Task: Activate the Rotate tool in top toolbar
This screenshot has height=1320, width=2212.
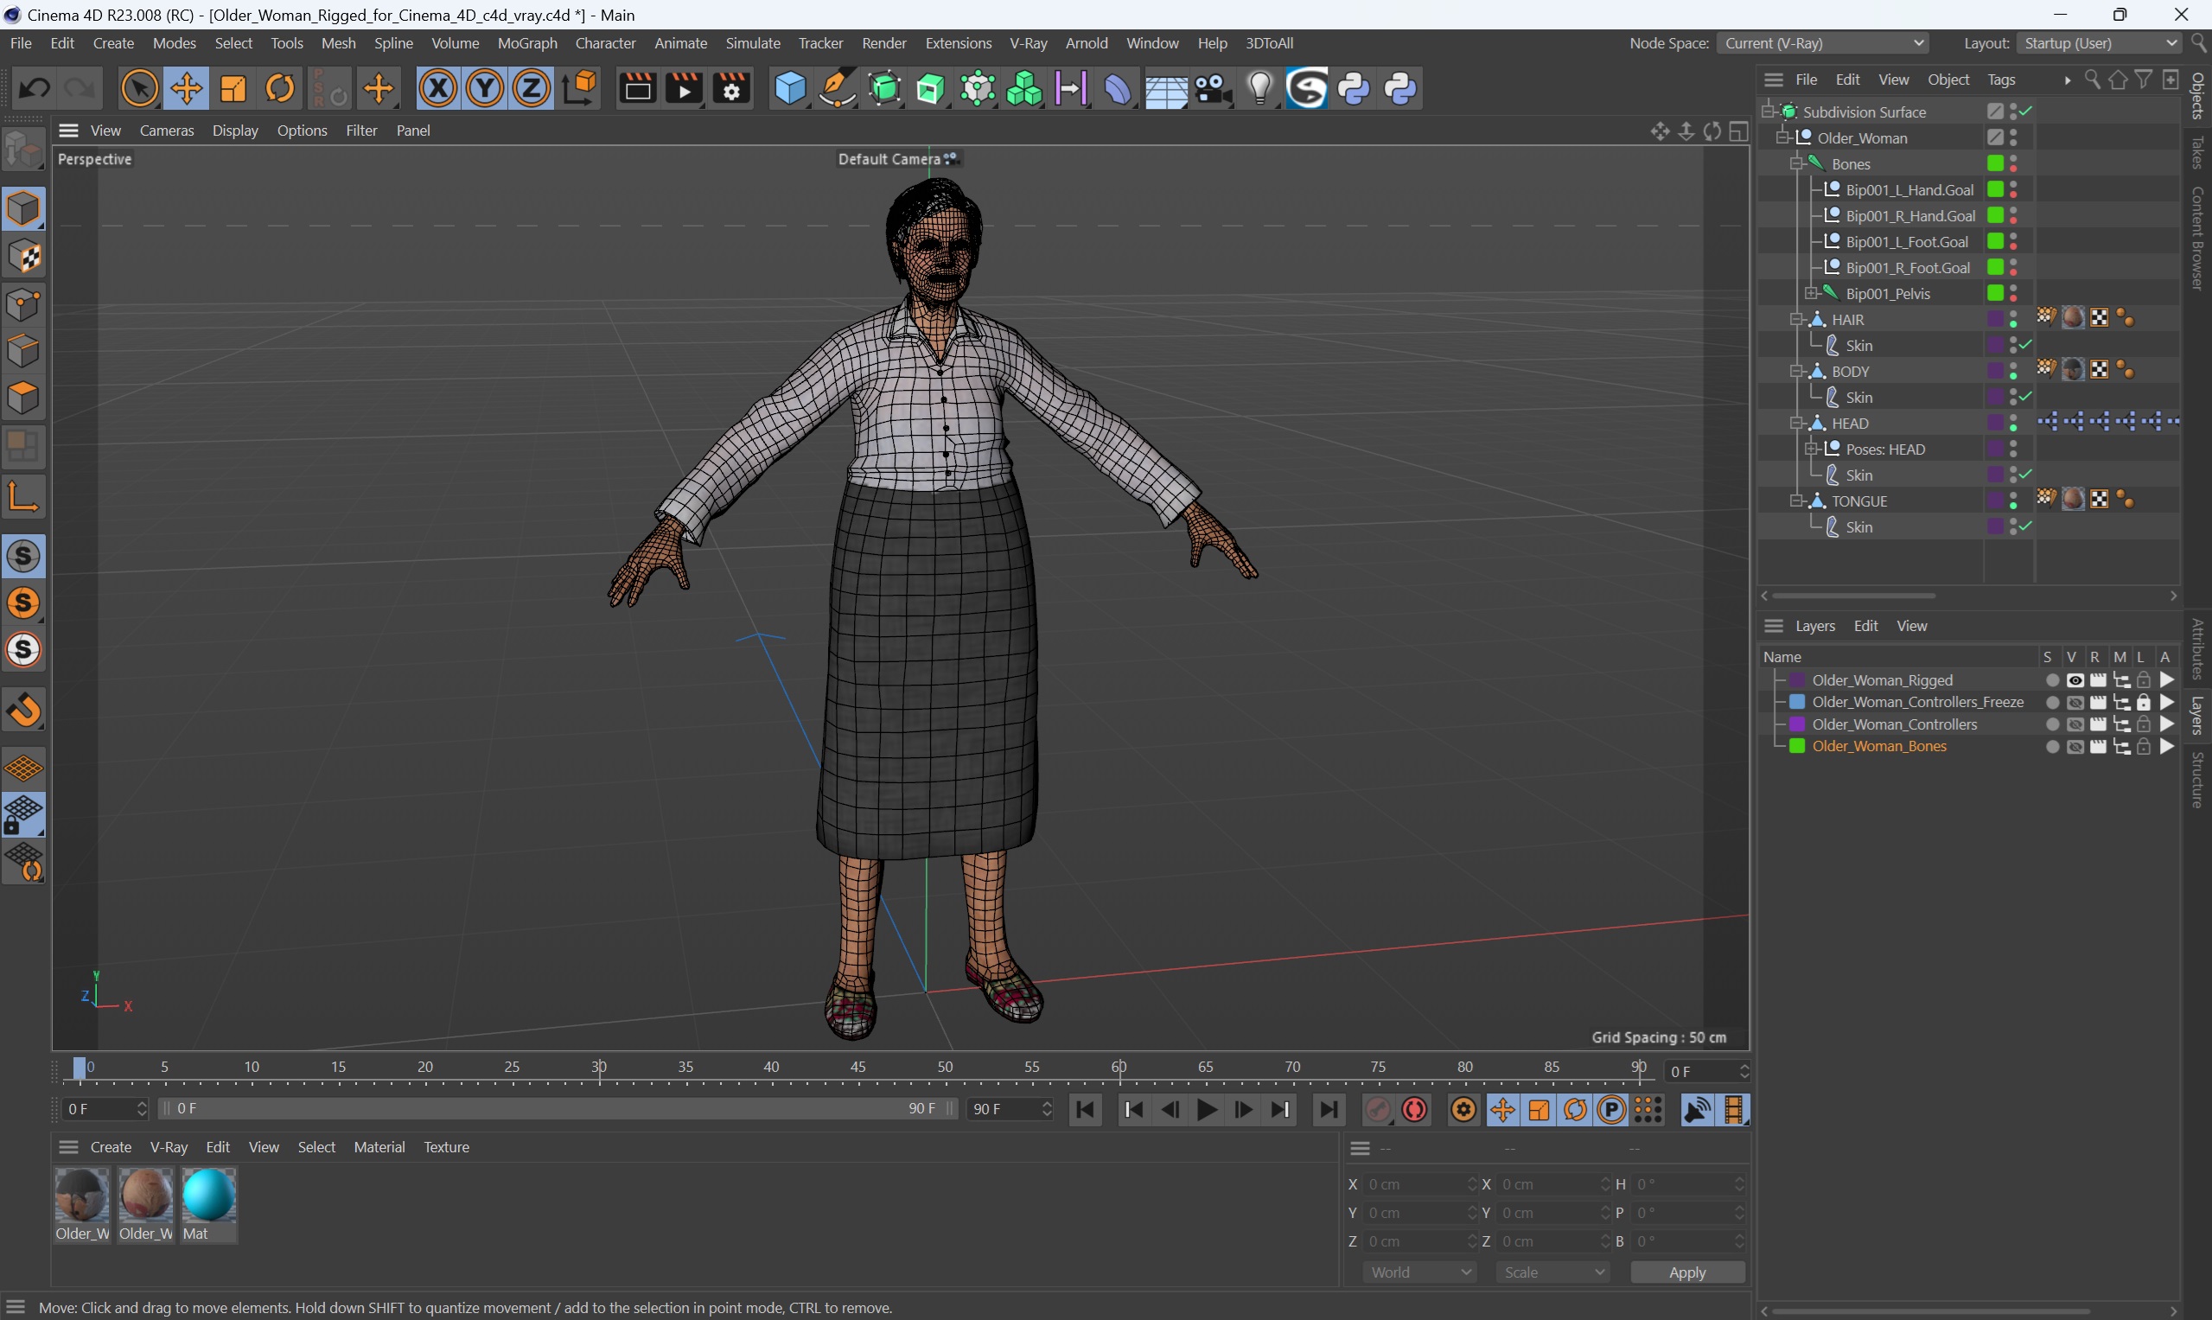Action: click(280, 88)
